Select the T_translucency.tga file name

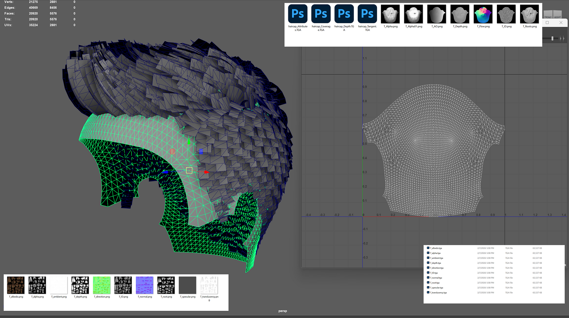pyautogui.click(x=439, y=293)
